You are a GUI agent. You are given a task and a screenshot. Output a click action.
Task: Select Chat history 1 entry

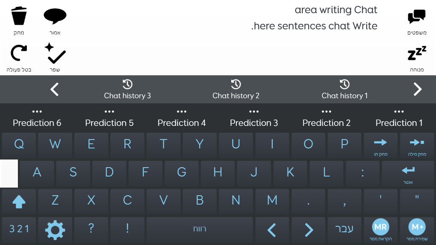(344, 89)
